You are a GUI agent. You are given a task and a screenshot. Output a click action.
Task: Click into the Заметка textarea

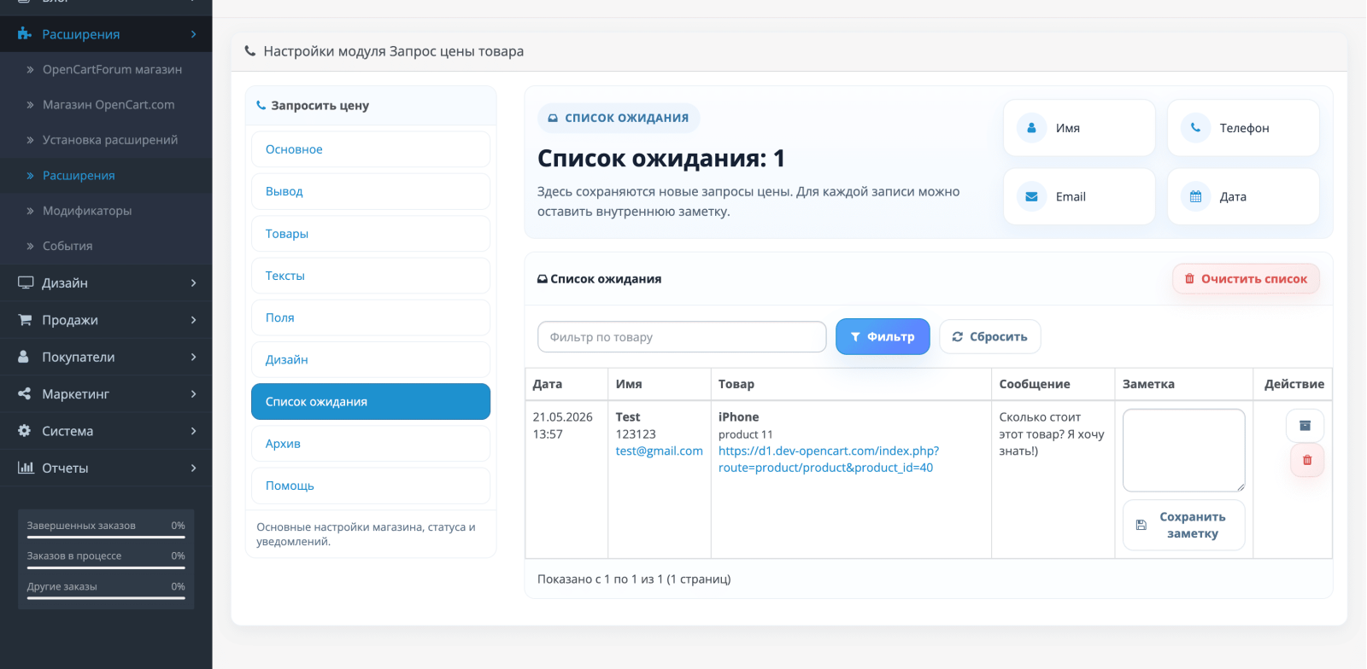(1183, 451)
